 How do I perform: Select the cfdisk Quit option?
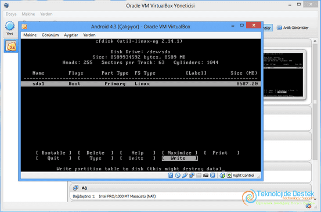pyautogui.click(x=53, y=158)
